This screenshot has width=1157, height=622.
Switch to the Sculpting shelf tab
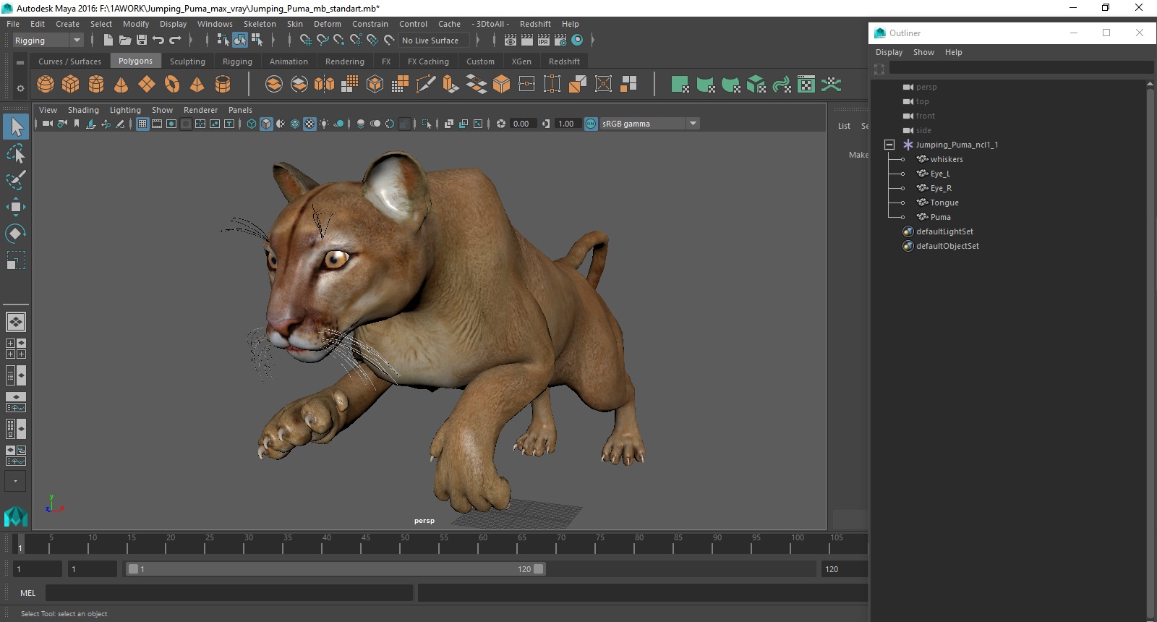coord(187,61)
